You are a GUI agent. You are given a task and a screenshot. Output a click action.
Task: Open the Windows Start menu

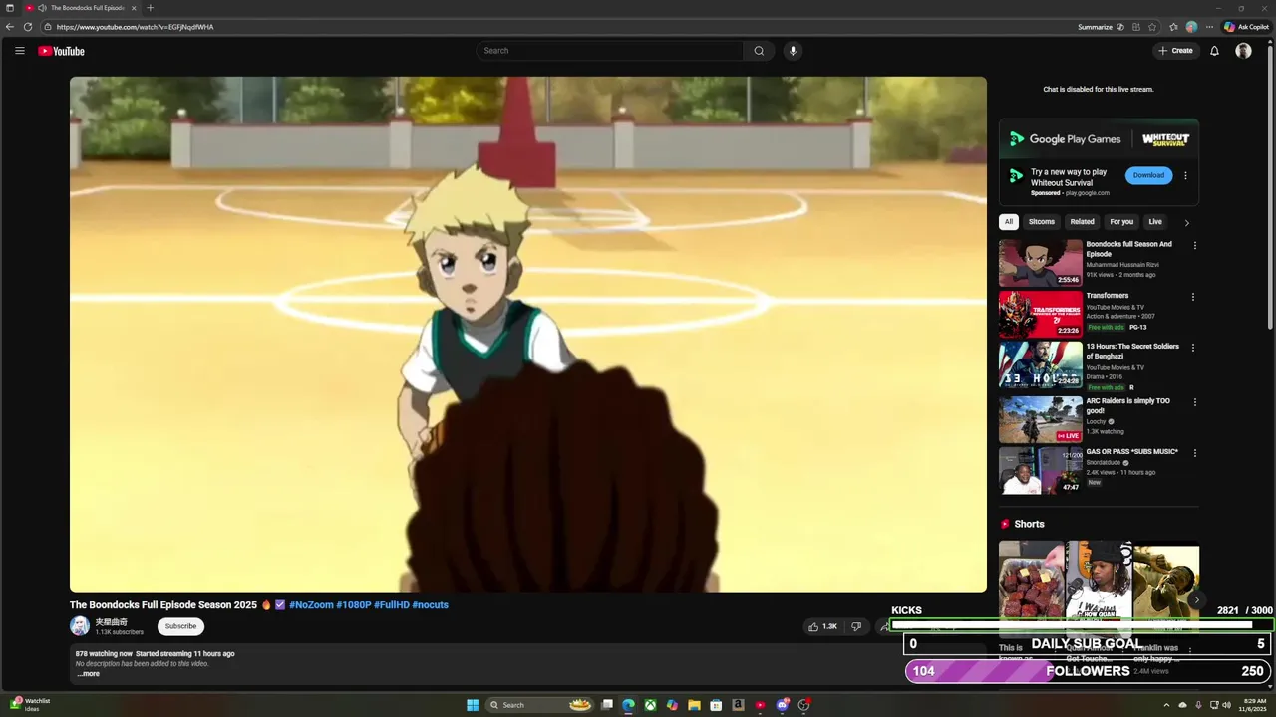[x=473, y=705]
